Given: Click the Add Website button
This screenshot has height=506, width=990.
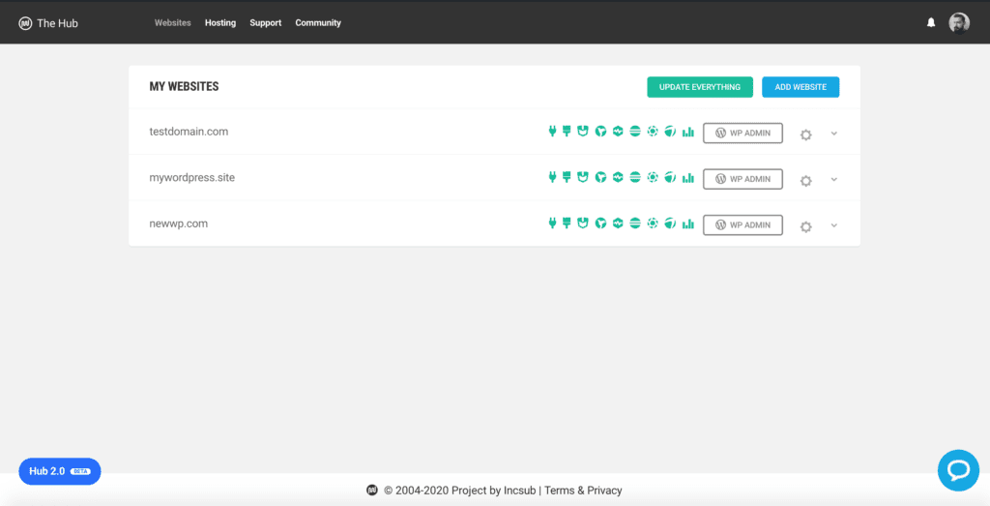Looking at the screenshot, I should (x=801, y=87).
